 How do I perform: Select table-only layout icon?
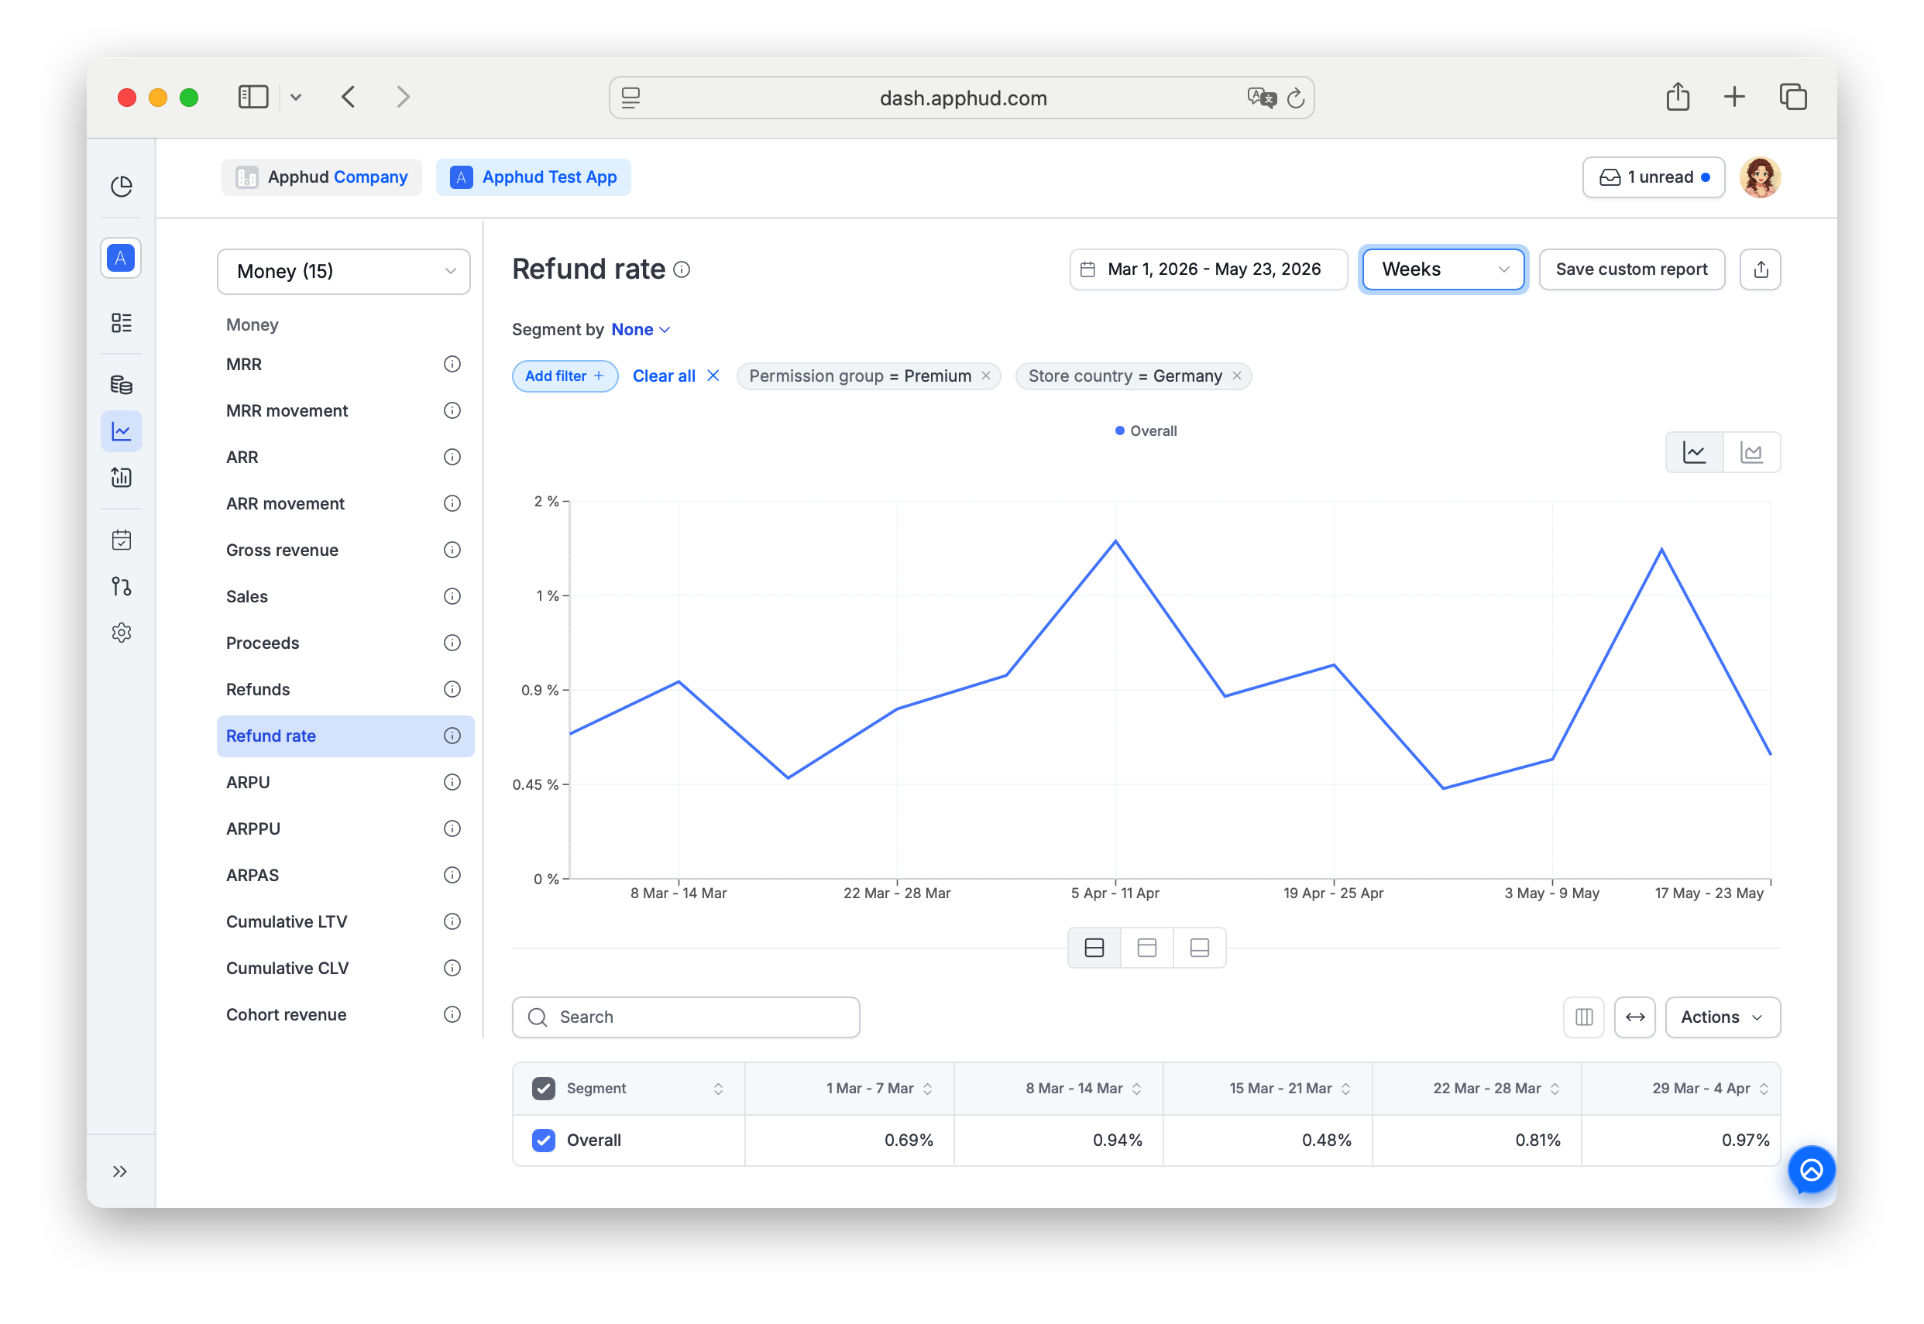tap(1200, 948)
